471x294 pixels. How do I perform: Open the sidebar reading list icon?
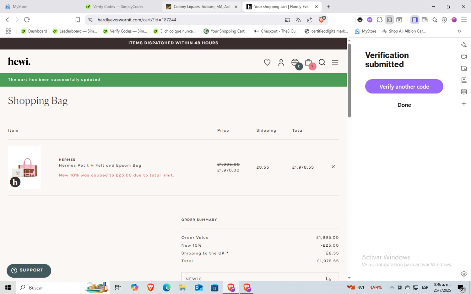pos(464,92)
